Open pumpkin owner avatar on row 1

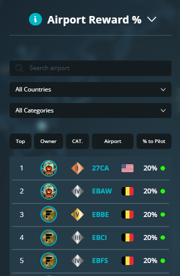48,168
